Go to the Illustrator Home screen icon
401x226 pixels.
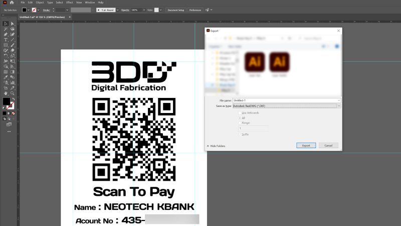tap(12, 3)
